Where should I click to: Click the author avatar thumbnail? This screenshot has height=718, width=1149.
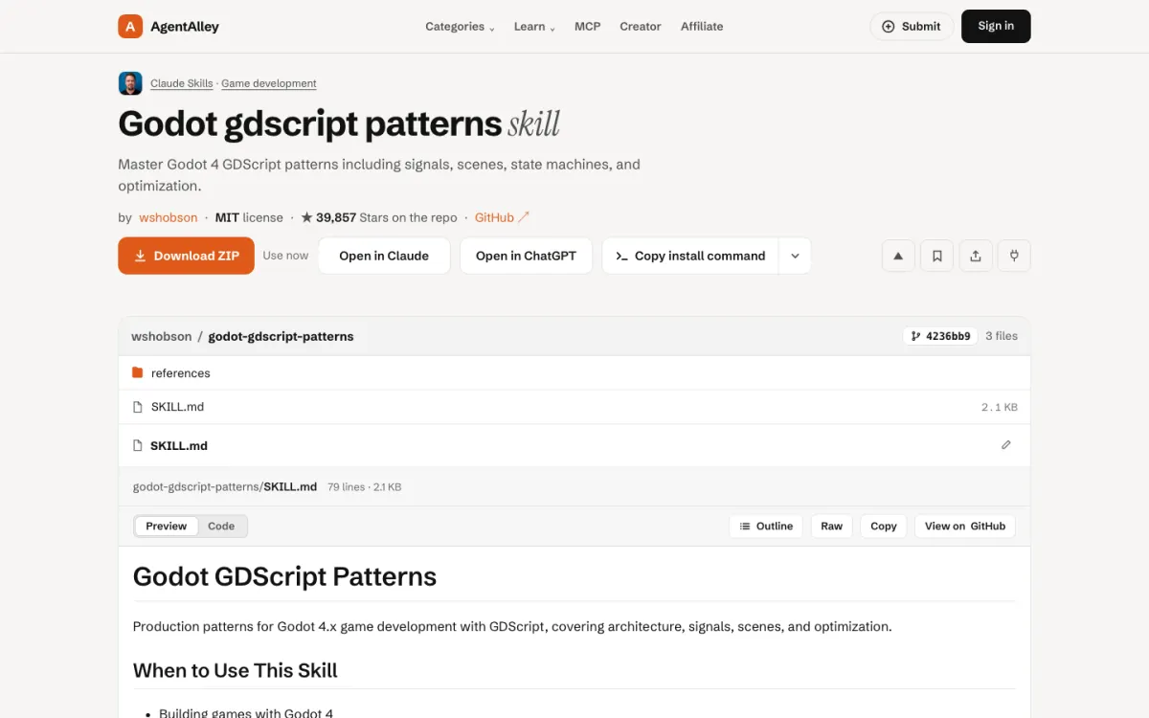pyautogui.click(x=130, y=83)
